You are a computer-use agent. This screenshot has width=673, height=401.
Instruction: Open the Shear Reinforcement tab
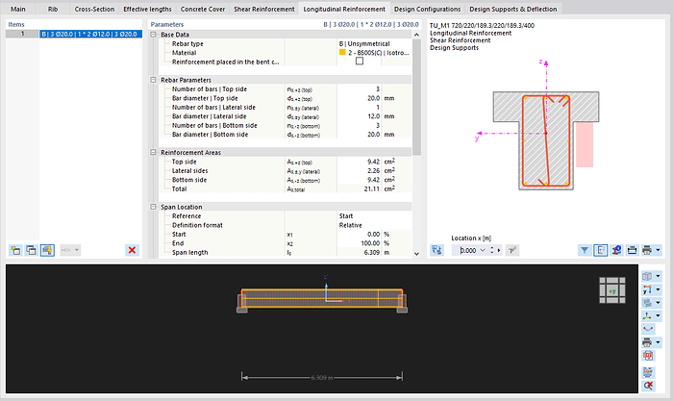[264, 9]
